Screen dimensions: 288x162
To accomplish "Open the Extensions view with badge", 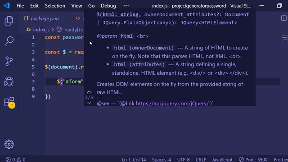I will pos(9,102).
